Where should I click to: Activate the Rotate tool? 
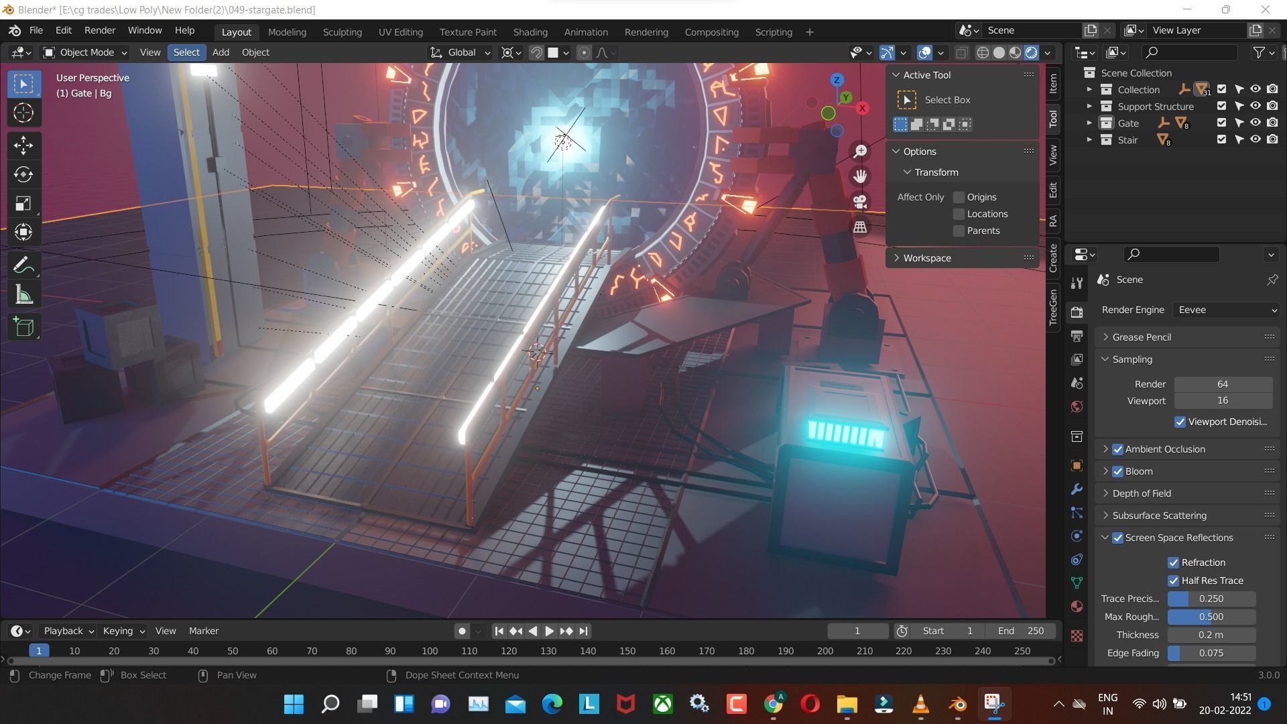pyautogui.click(x=23, y=174)
